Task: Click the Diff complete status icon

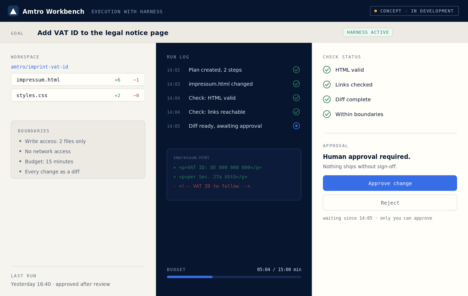Action: (327, 99)
